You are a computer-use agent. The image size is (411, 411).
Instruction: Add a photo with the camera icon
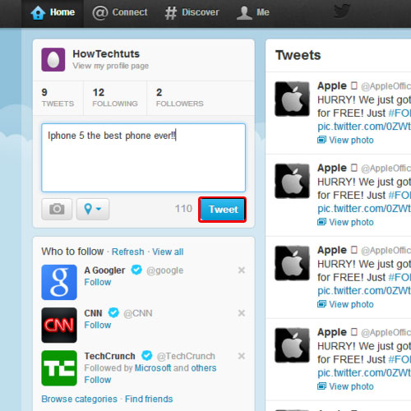(57, 209)
